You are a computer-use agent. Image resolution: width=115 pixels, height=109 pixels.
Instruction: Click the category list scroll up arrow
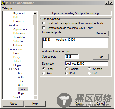[x=35, y=13]
